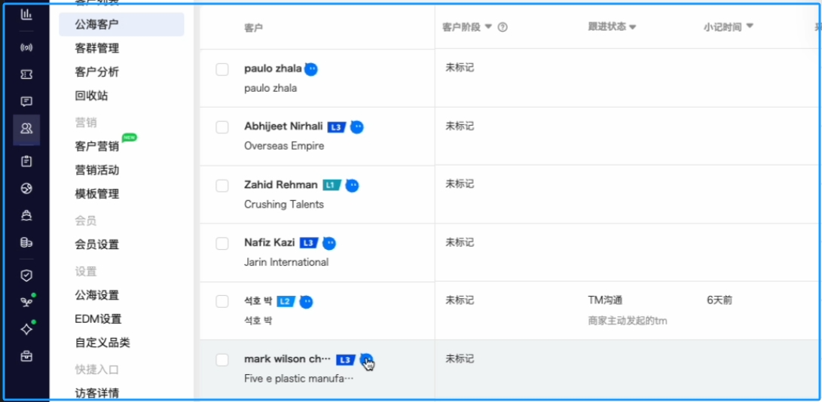Click chat bubble icon beside Nafiz Kazi

329,243
